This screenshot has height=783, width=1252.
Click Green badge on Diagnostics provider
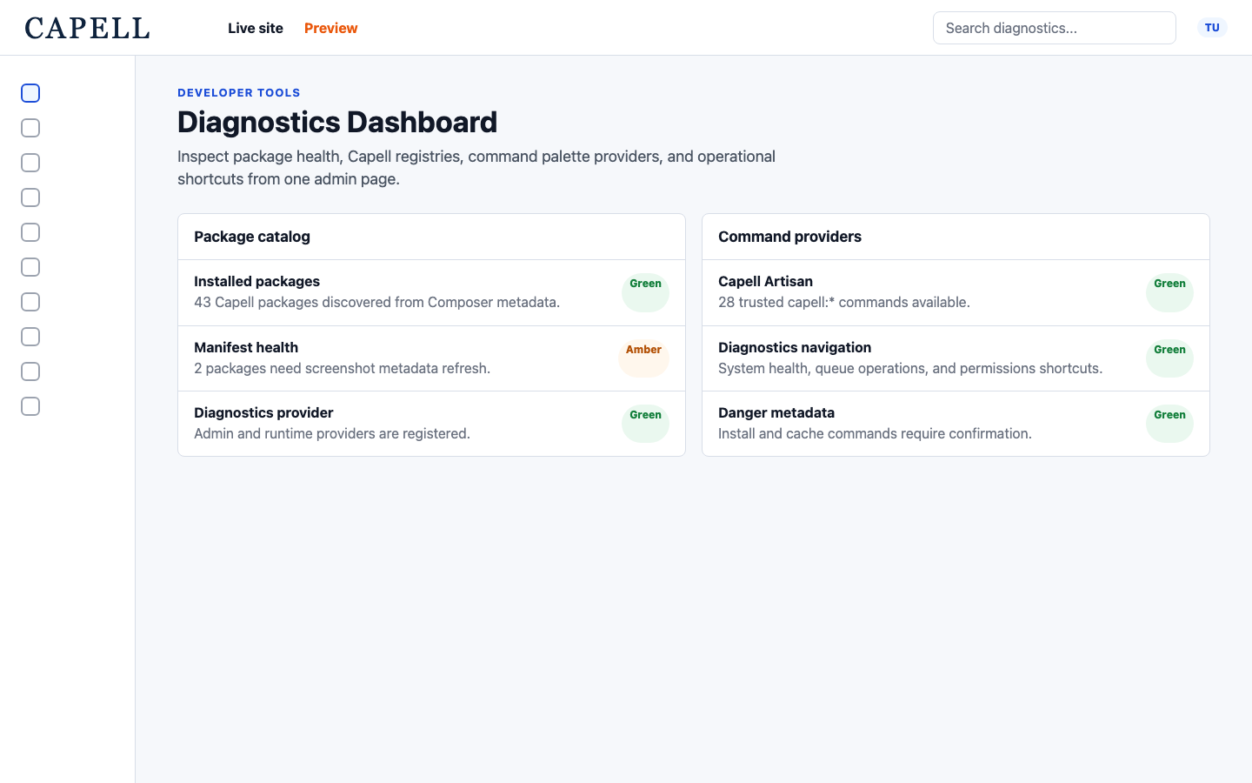[x=645, y=424]
